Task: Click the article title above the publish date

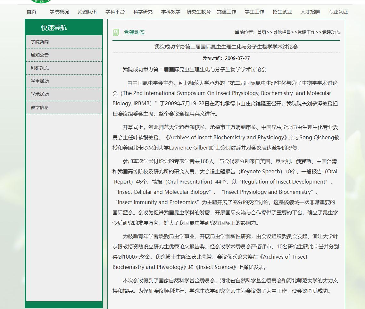Action: (226, 47)
